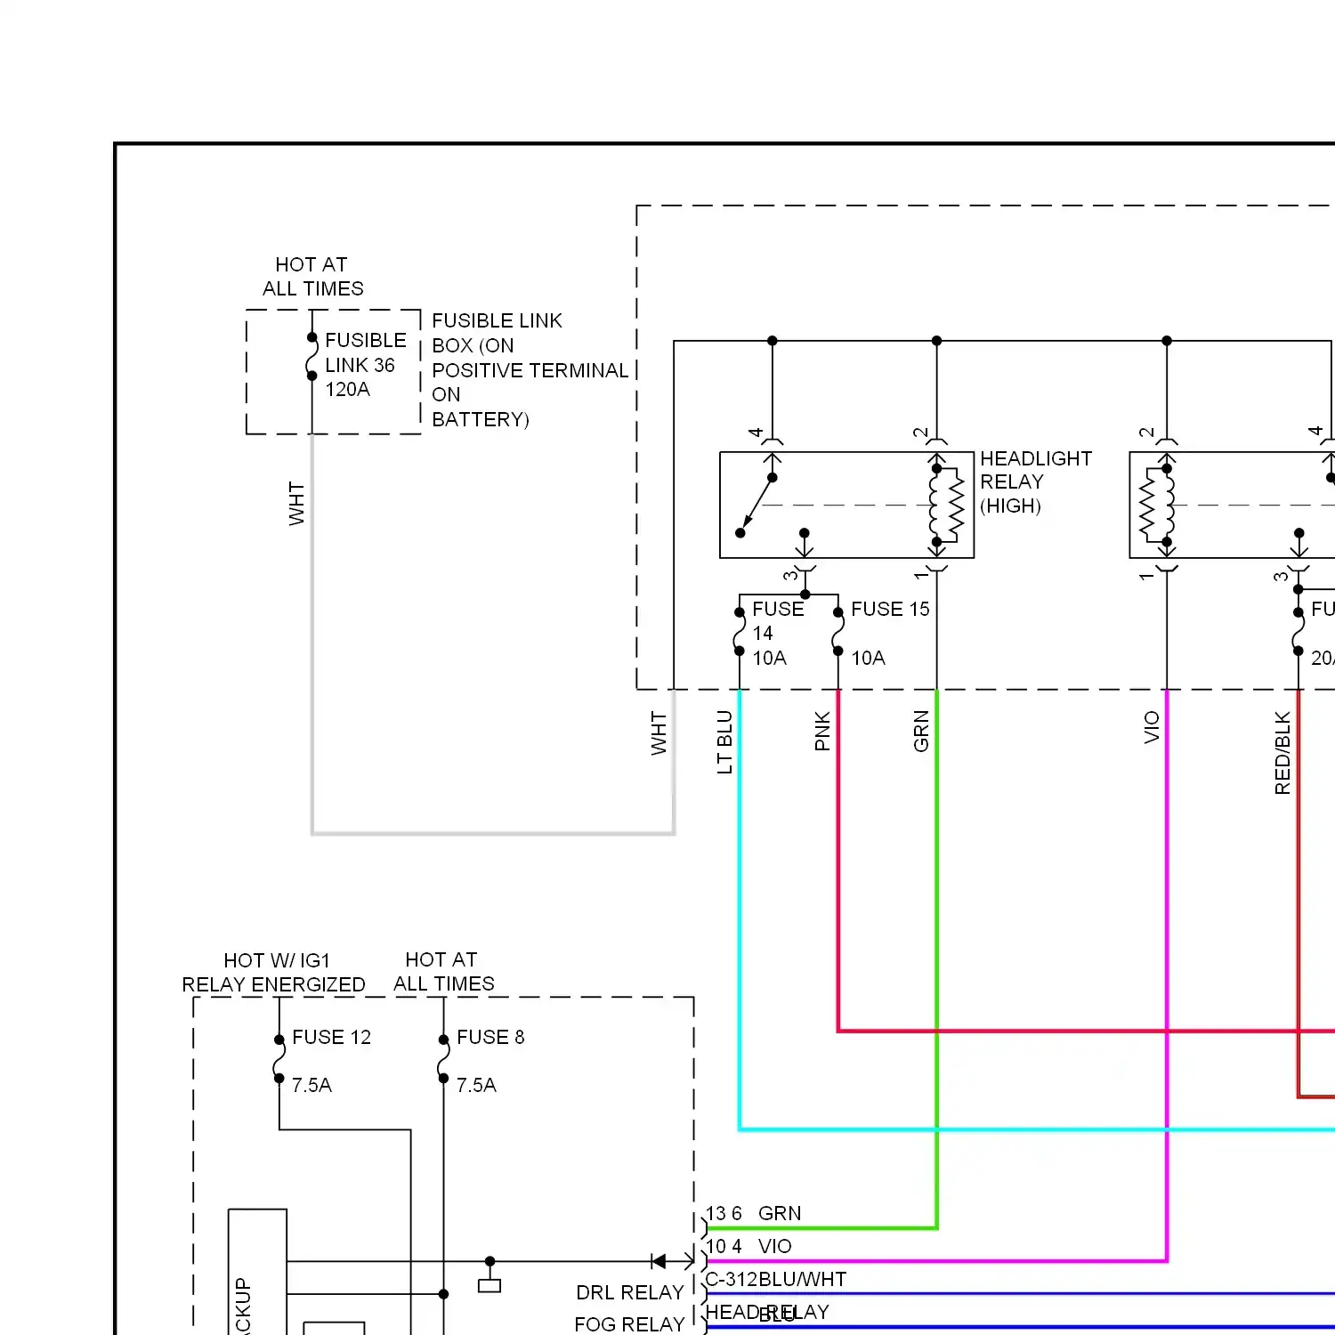Click the vertical 'GRN' wire label below relay
Image resolution: width=1335 pixels, height=1335 pixels.
(x=921, y=731)
